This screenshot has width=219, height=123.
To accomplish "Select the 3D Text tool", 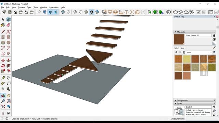I will [9, 89].
